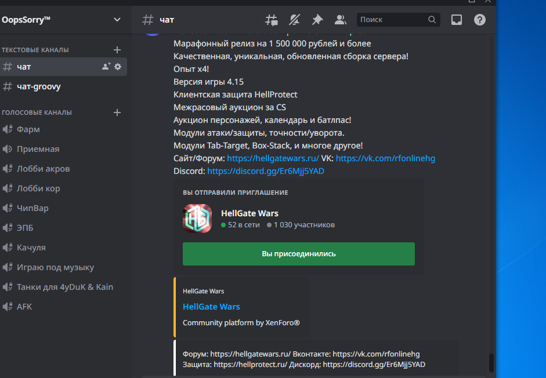Click the ВЫ ОТПРАВИЛИ ПРИГЛАШЕНИЕ label
Image resolution: width=546 pixels, height=378 pixels.
pos(236,192)
